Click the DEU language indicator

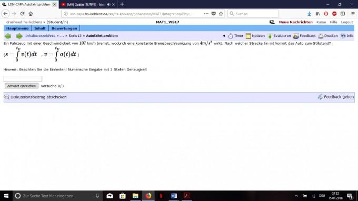(322, 196)
